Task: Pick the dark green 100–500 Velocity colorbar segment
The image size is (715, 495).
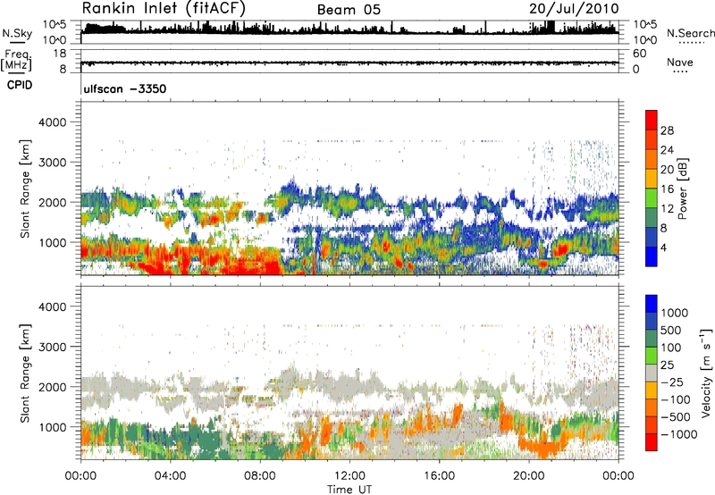Action: (x=652, y=339)
